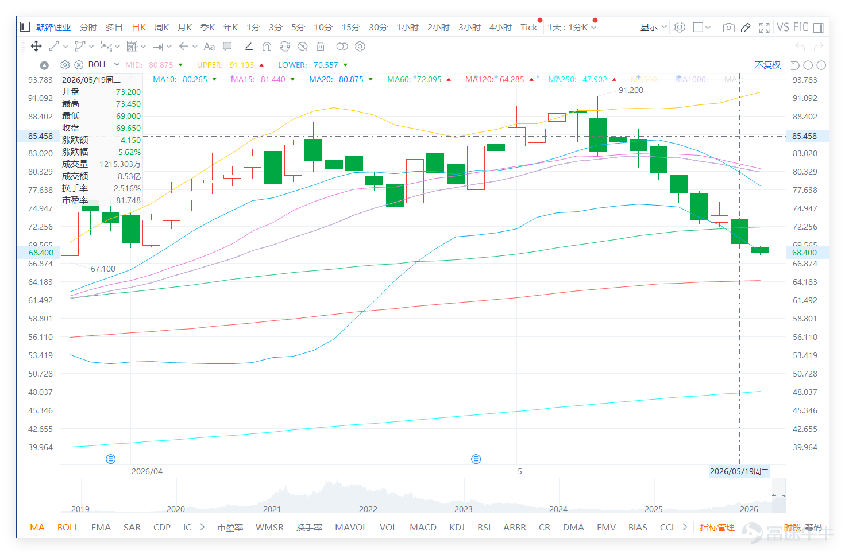Expand the BOLL indicator dropdown arrow
This screenshot has height=554, width=845.
pyautogui.click(x=117, y=64)
